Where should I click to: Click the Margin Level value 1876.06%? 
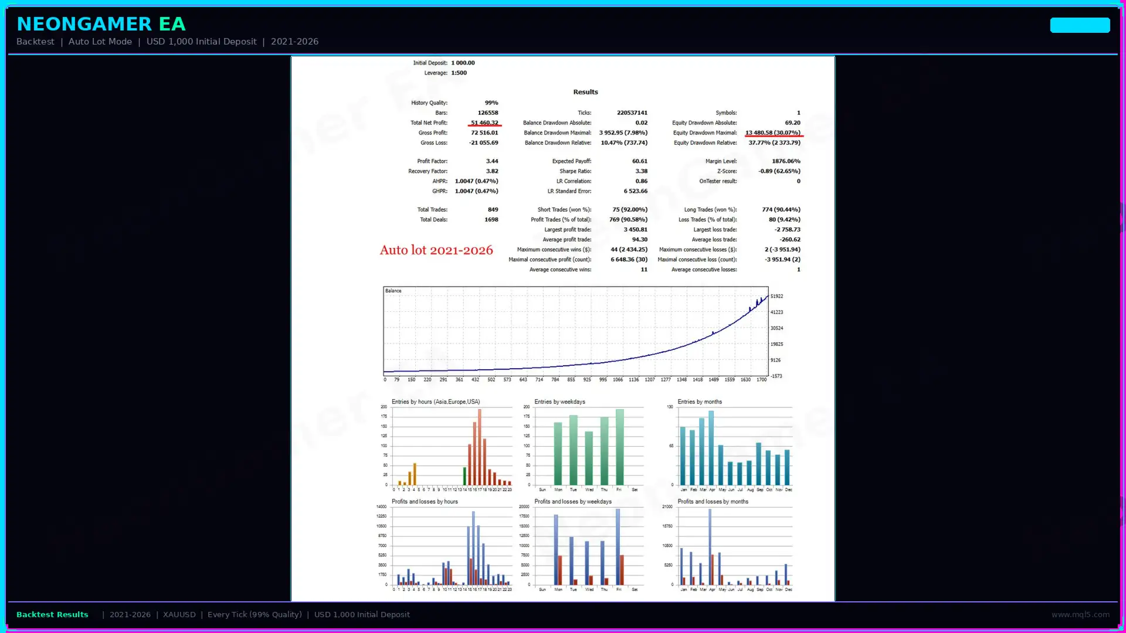tap(786, 161)
